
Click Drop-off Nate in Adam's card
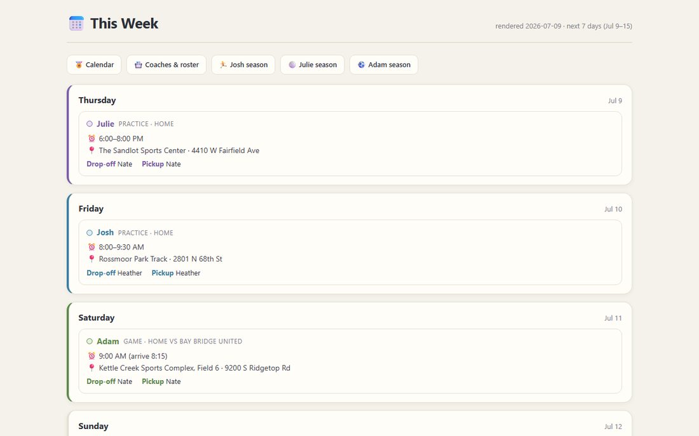109,381
